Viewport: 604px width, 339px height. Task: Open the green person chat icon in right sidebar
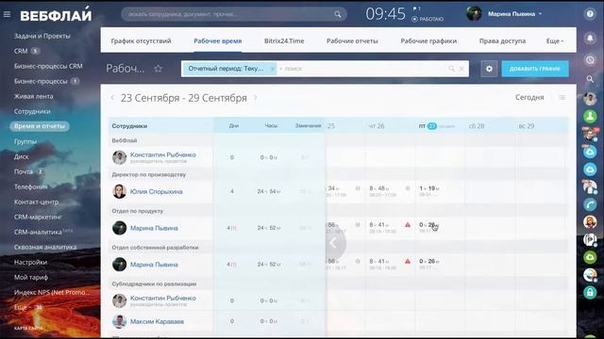[x=590, y=116]
